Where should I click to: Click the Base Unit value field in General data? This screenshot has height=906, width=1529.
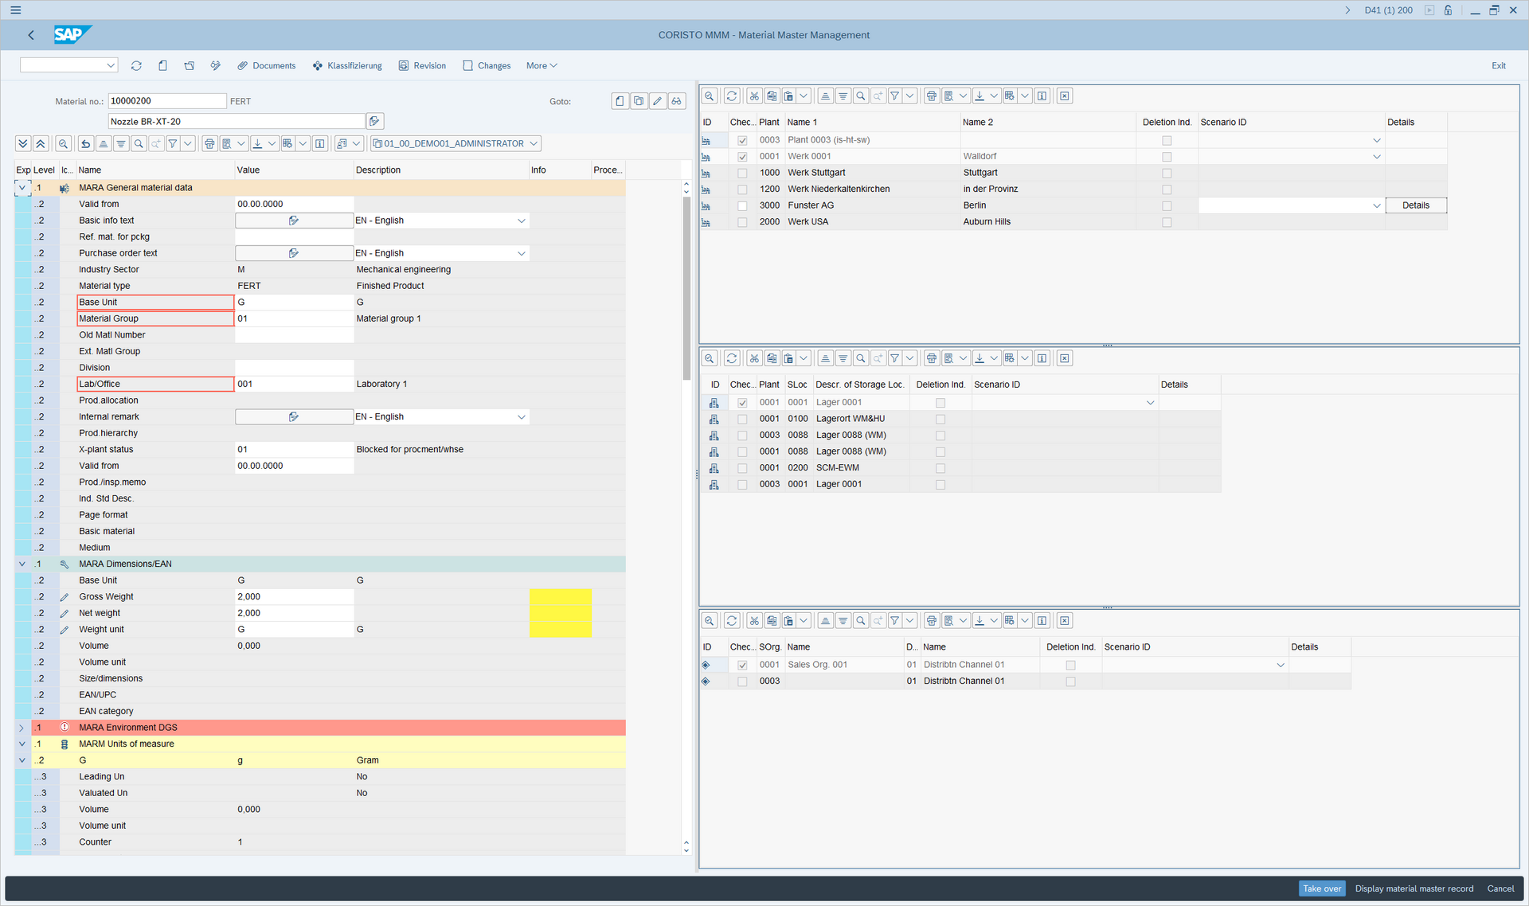tap(294, 303)
